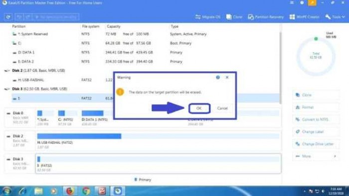
Task: Click EaseUS Partition Master taskbar icon
Action: pyautogui.click(x=118, y=191)
